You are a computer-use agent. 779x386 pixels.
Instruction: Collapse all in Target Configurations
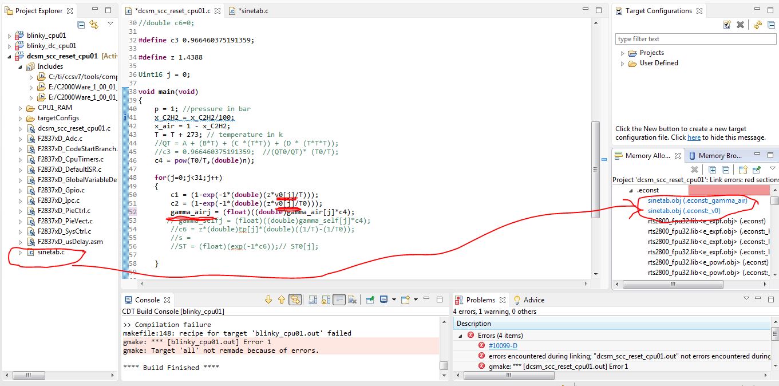tap(770, 25)
